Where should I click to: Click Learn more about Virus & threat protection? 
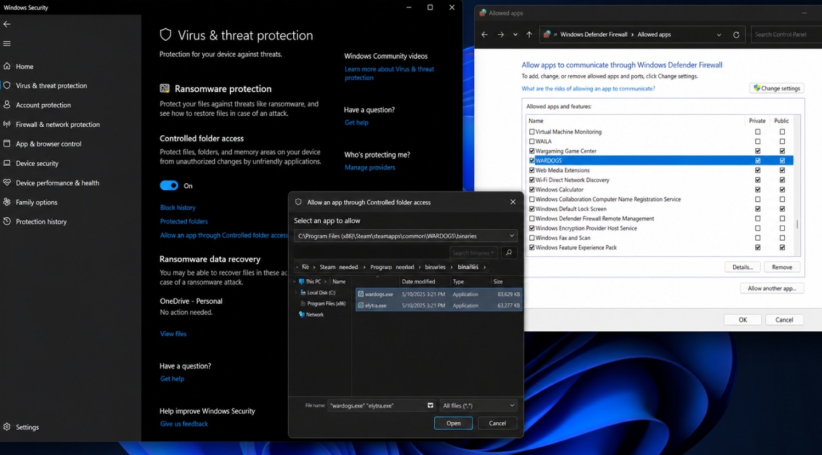[x=389, y=73]
